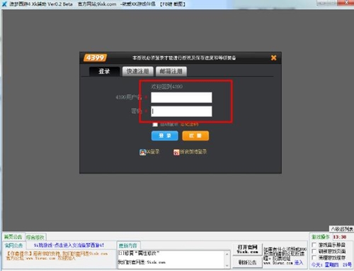Click the blue 进入 link
Image resolution: width=354 pixels, height=271 pixels.
pos(299,262)
